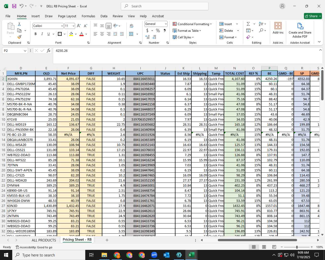Open the font size dropdown
325x260 pixels.
[x=73, y=26]
